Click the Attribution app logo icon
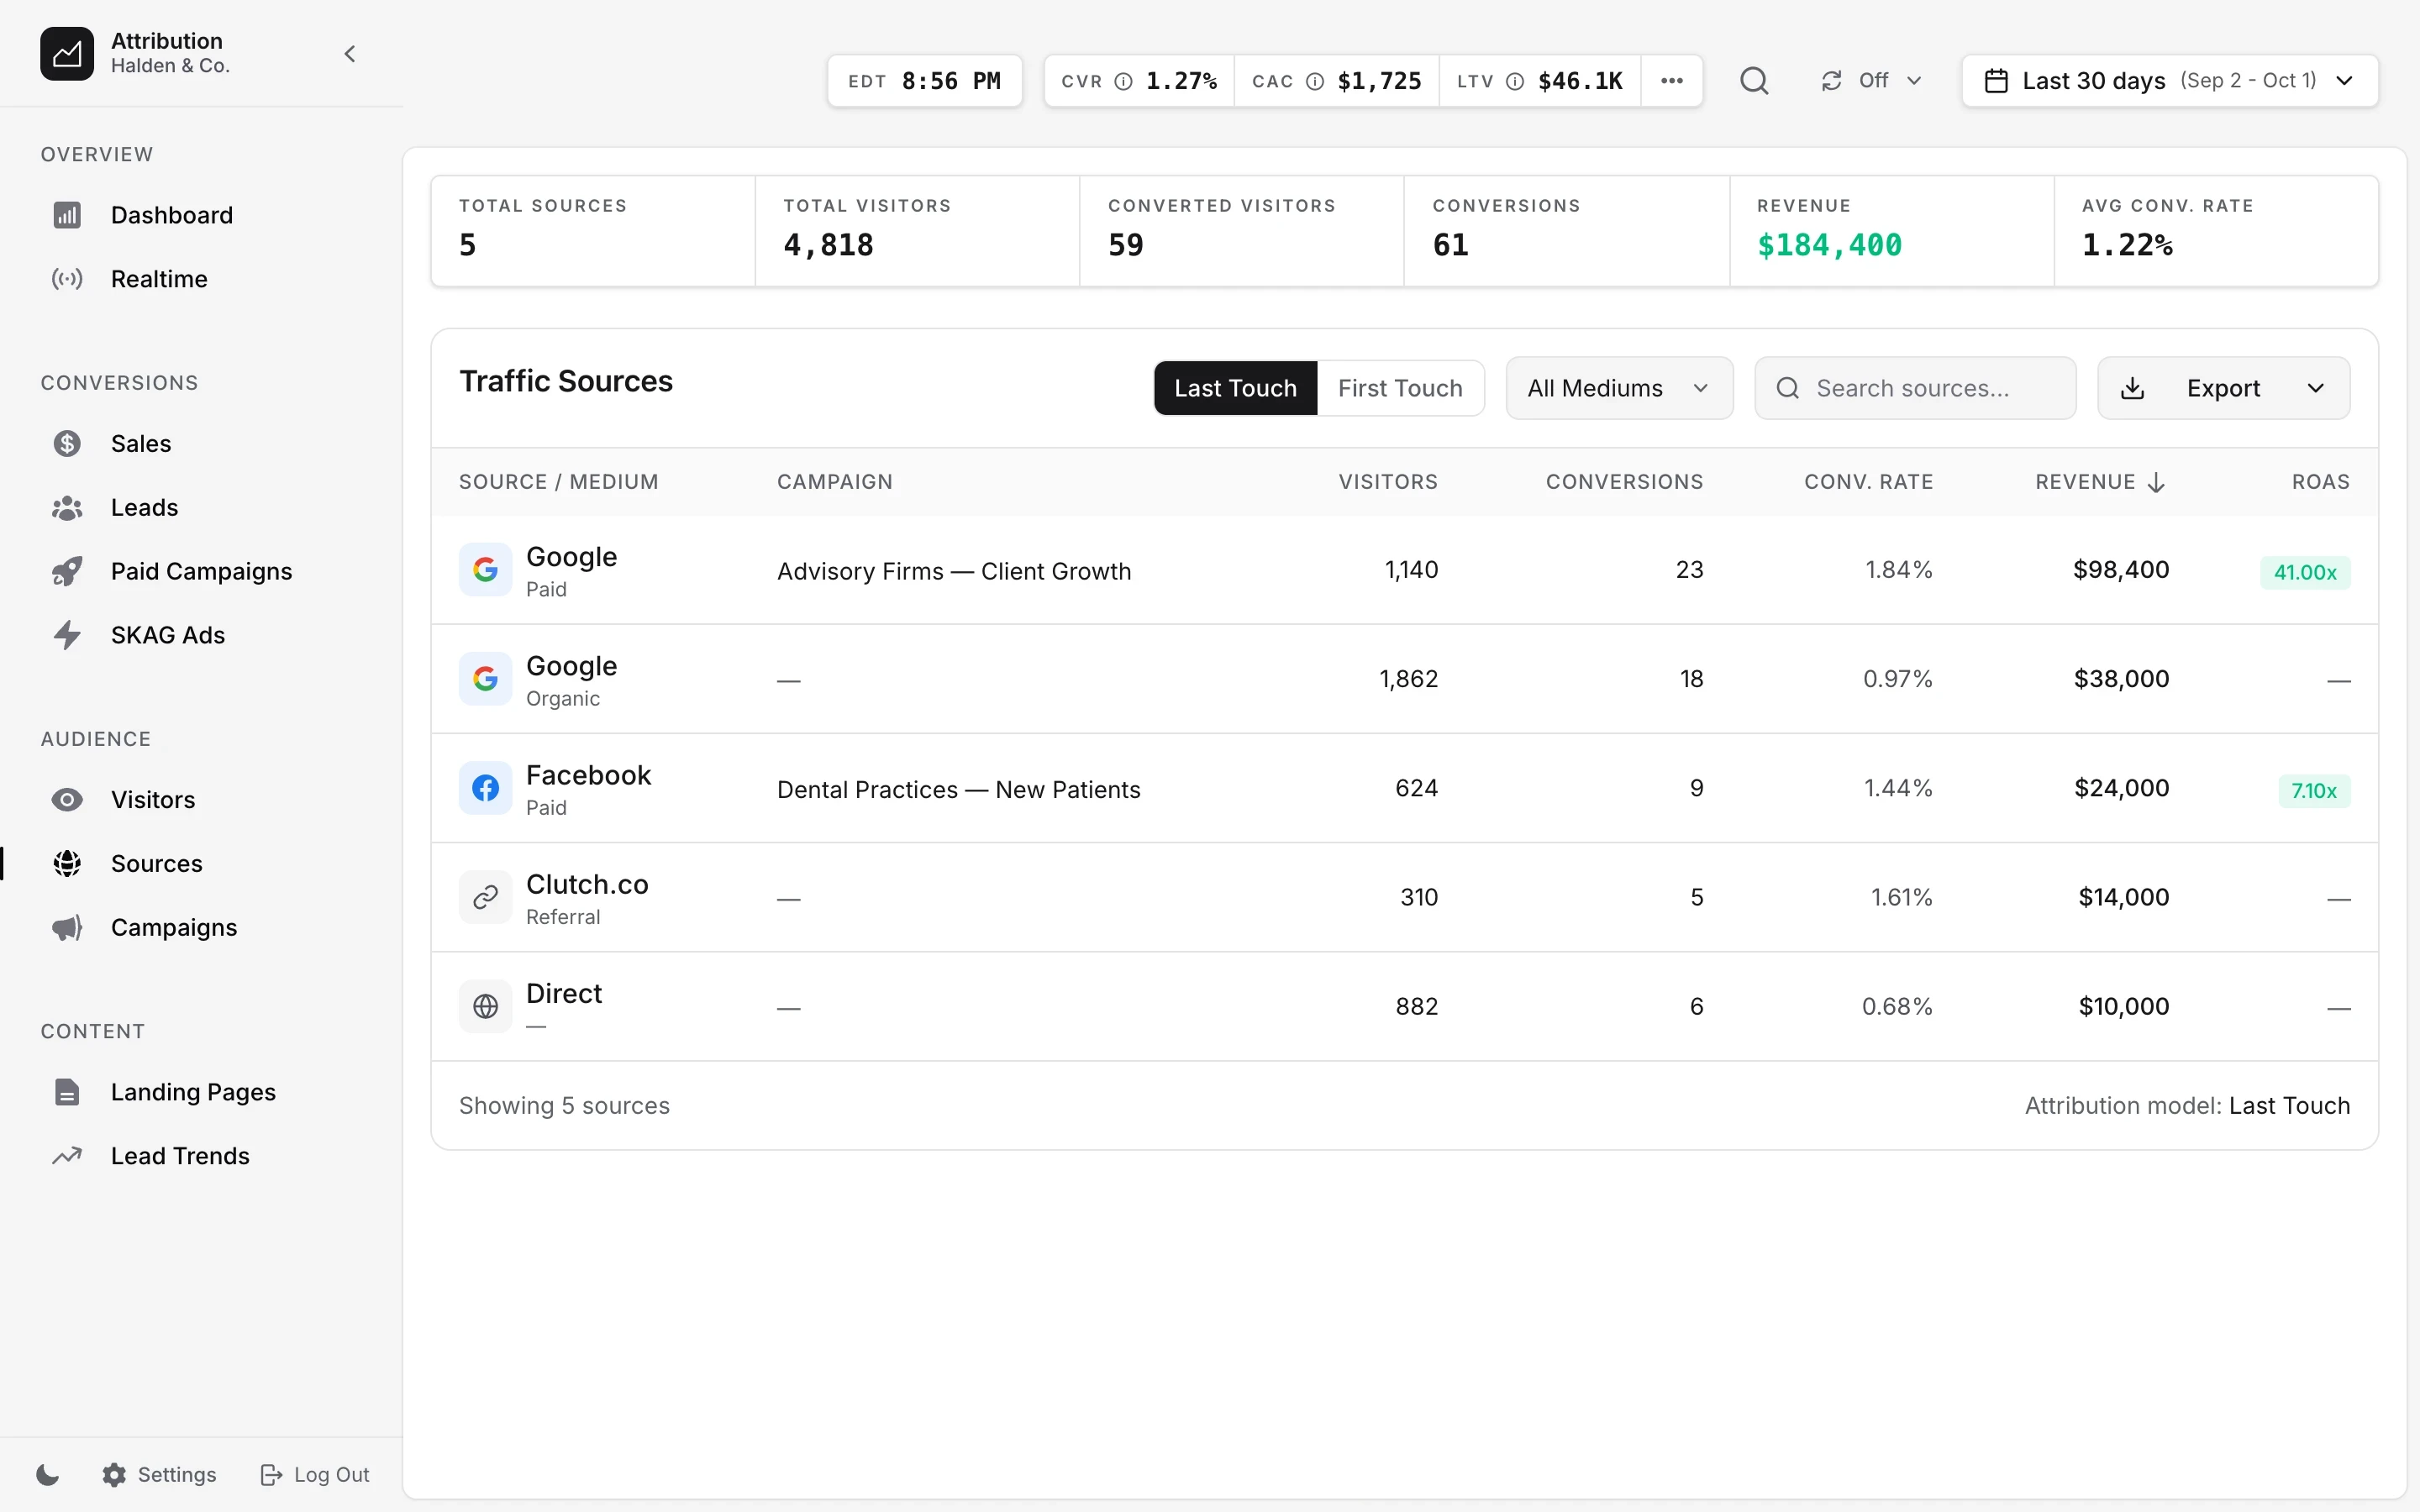 (x=67, y=53)
